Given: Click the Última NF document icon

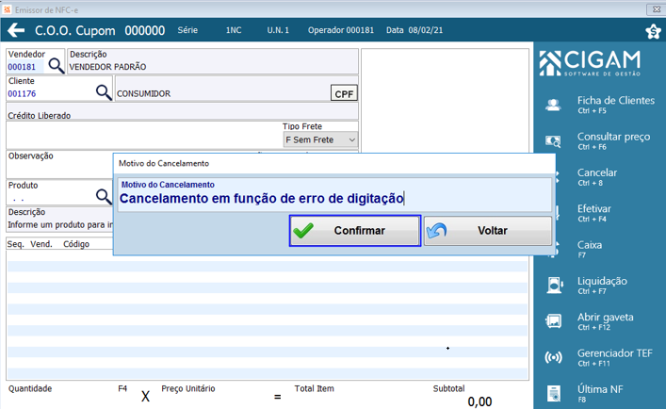Looking at the screenshot, I should (554, 394).
